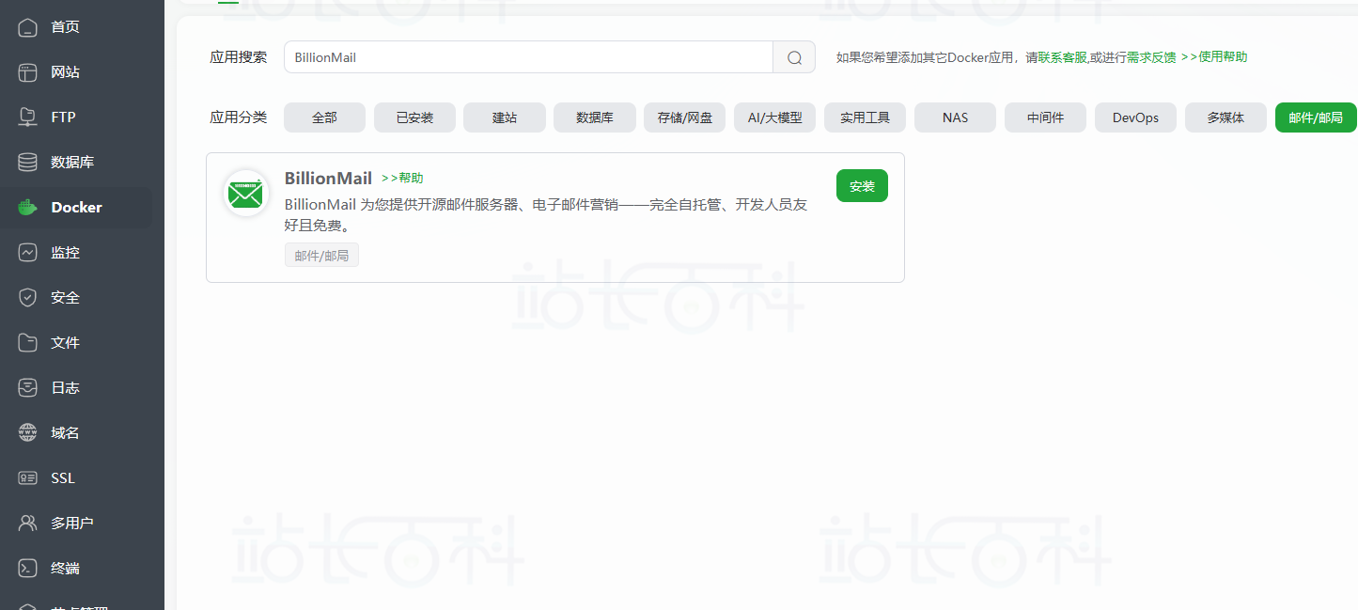Select 数据库 category filter chip

pos(595,117)
